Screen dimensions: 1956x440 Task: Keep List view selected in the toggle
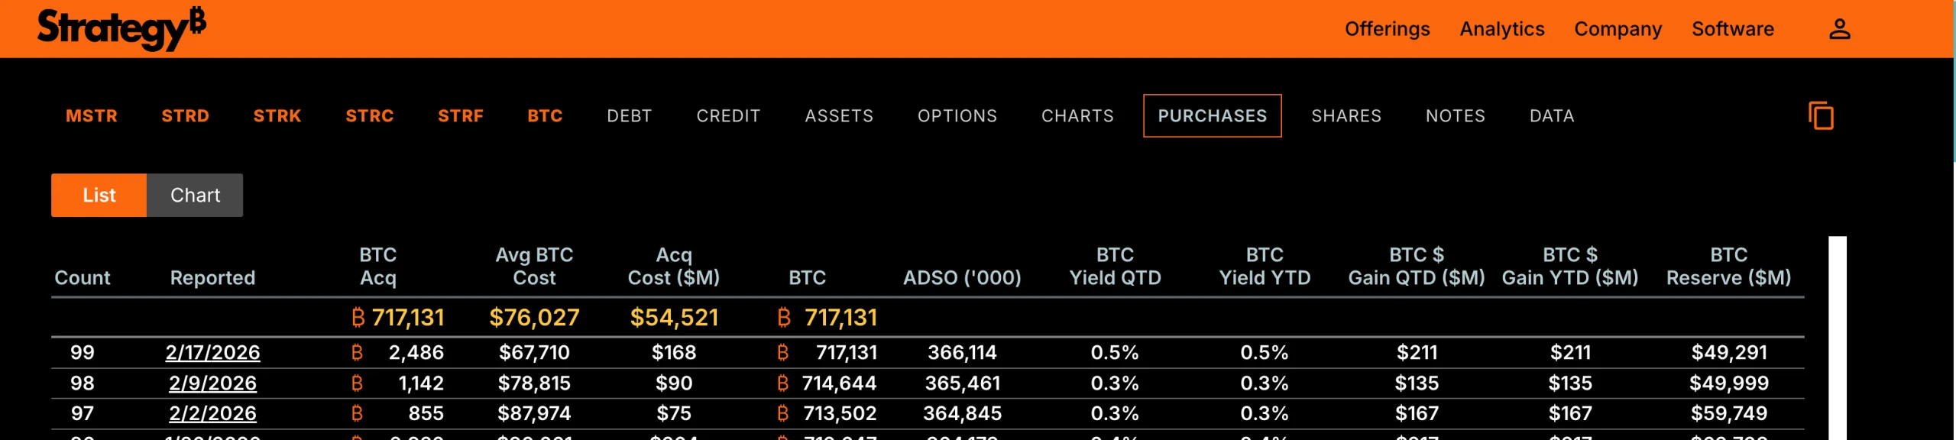tap(99, 195)
